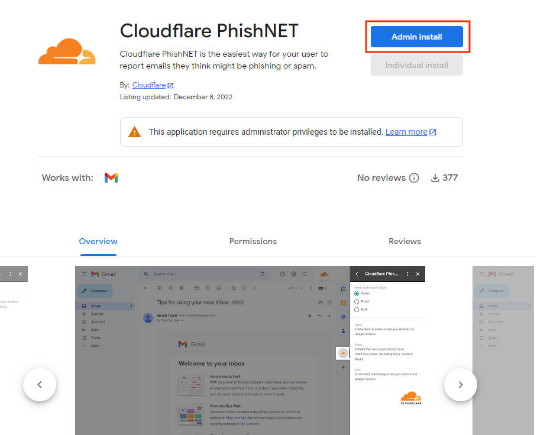Click the settings gear in the Gmail screenshot
Viewport: 547px width, 435px height.
294,274
